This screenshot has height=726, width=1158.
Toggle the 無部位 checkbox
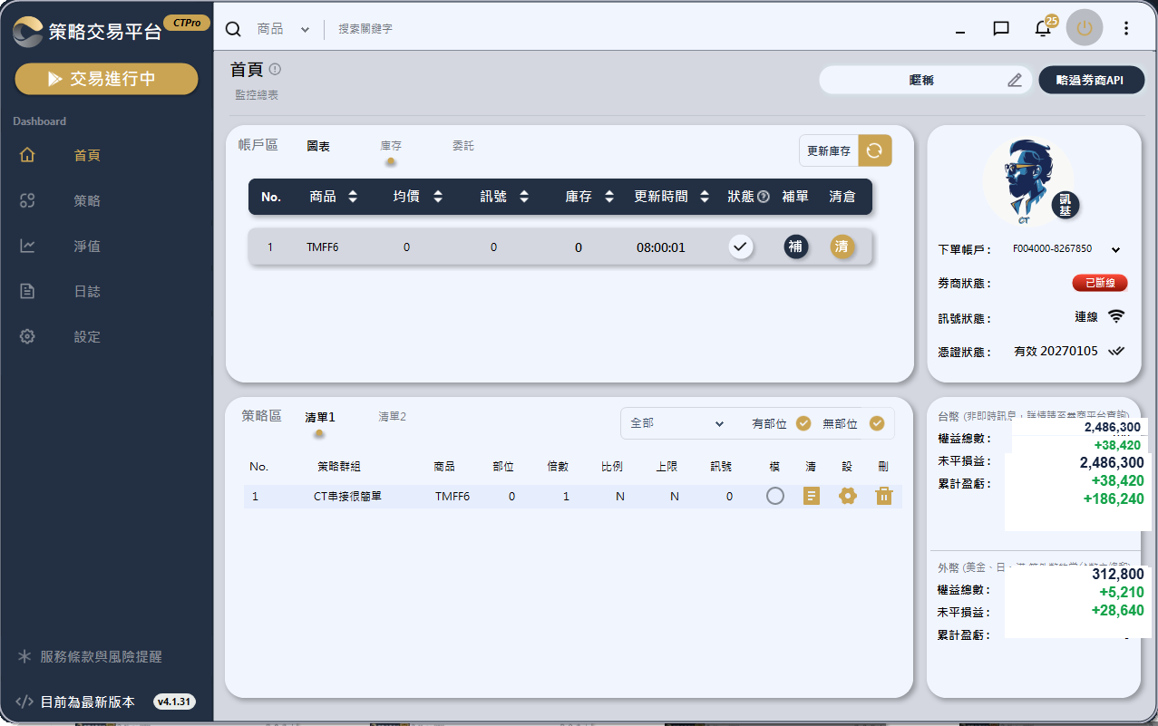[877, 423]
